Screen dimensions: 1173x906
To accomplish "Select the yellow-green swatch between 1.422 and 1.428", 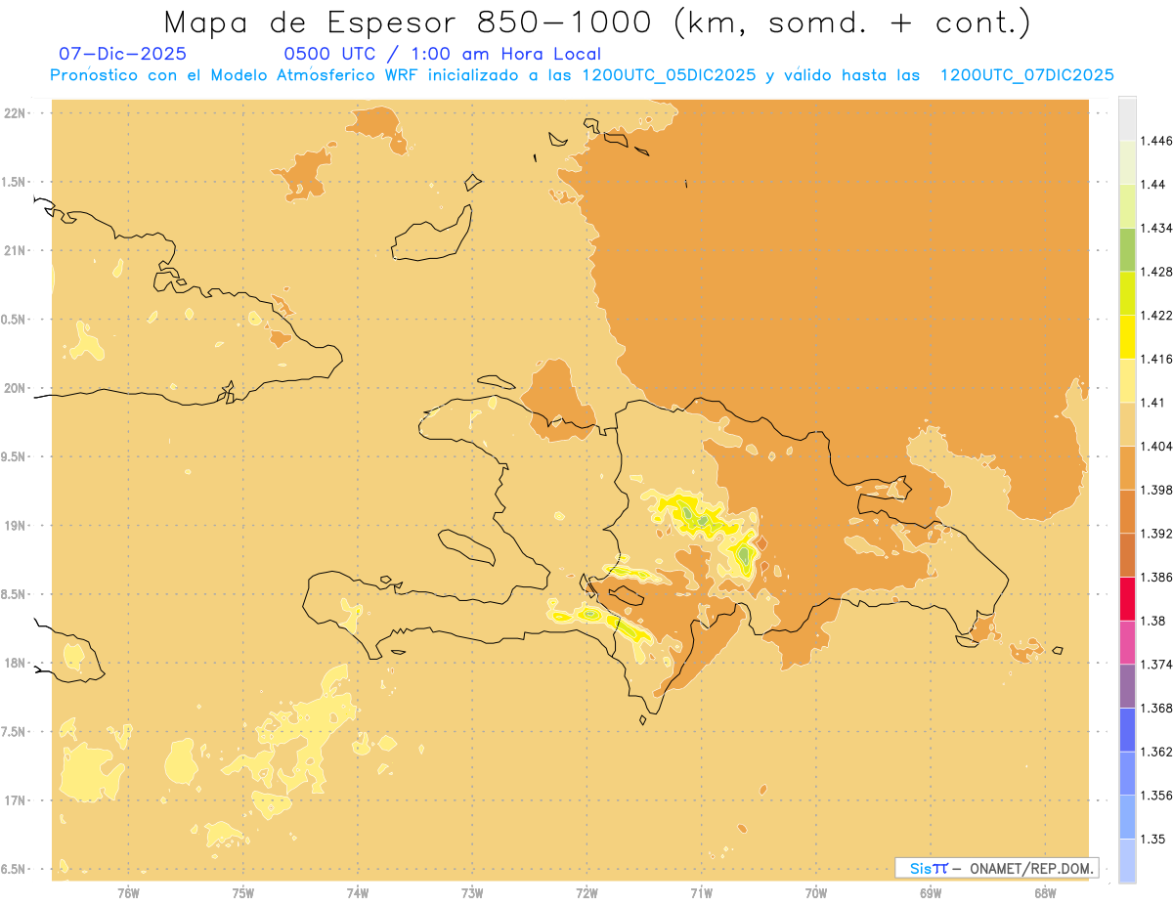I will pyautogui.click(x=1127, y=292).
